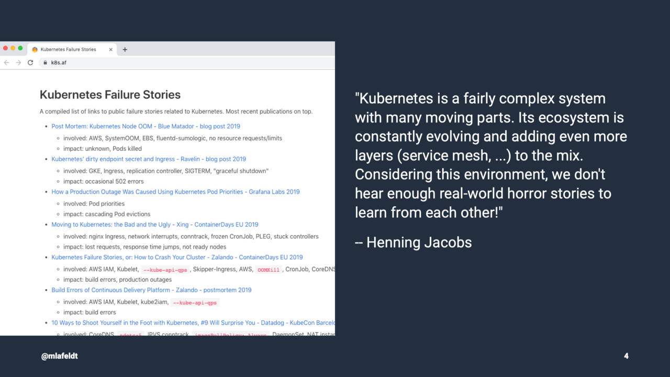Click the yellow macOS minimize dot
Viewport: 670px width, 377px height.
click(x=13, y=48)
